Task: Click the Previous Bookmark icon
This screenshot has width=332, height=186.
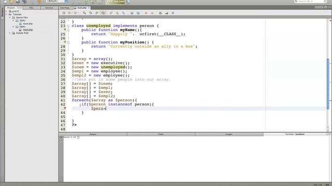Action: (111, 13)
